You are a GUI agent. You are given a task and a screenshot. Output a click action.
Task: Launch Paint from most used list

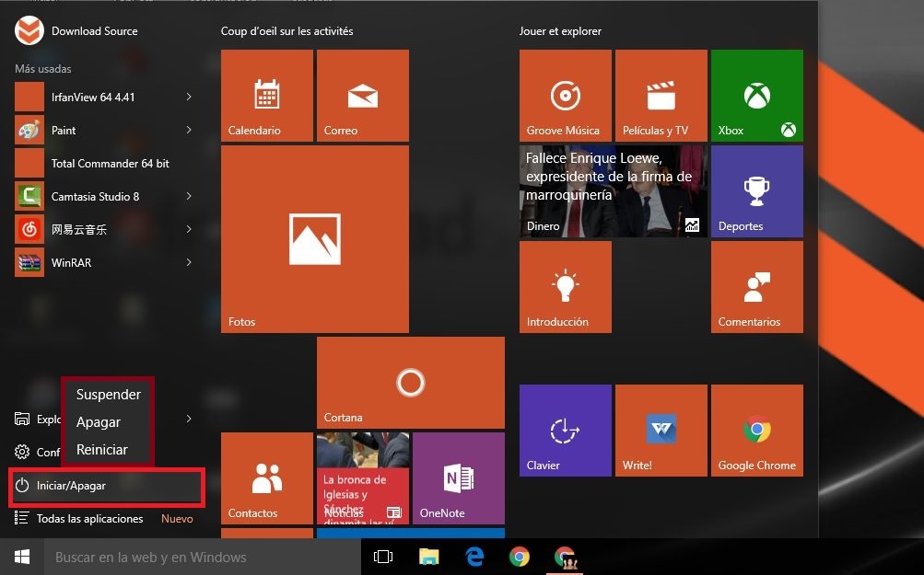click(104, 130)
